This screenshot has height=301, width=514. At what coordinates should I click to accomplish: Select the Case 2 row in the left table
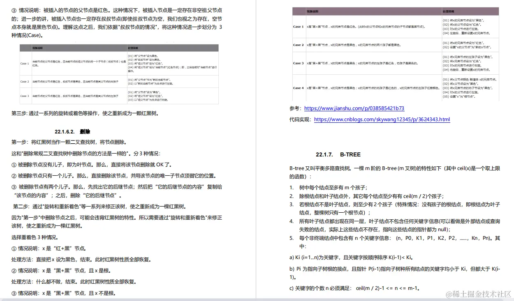point(24,82)
